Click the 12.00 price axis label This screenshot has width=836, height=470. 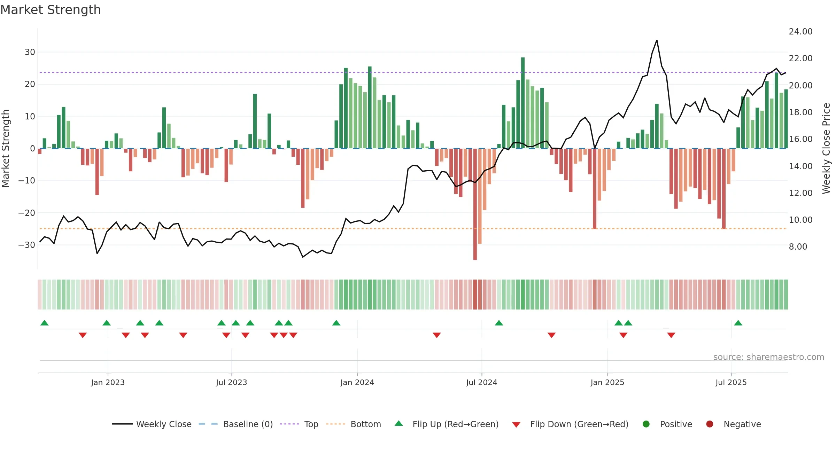(800, 193)
